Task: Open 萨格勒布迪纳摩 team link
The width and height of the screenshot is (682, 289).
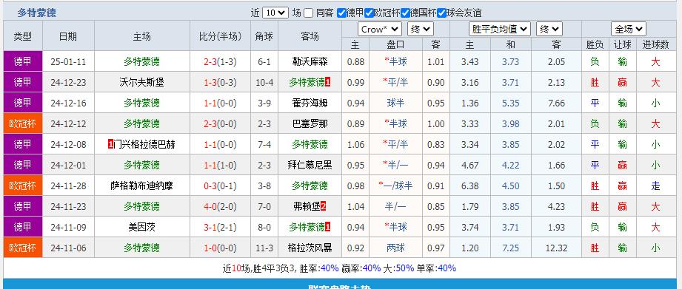Action: pos(141,186)
